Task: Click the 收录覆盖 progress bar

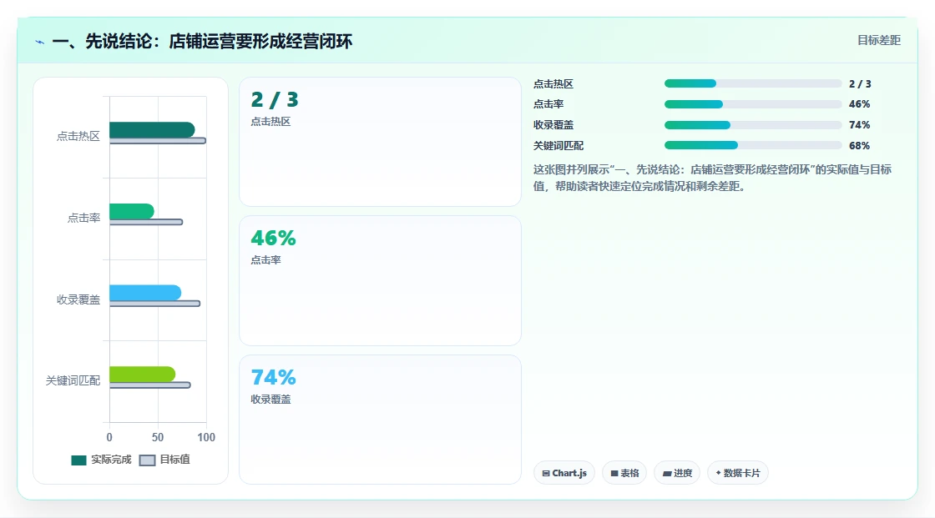Action: (752, 125)
